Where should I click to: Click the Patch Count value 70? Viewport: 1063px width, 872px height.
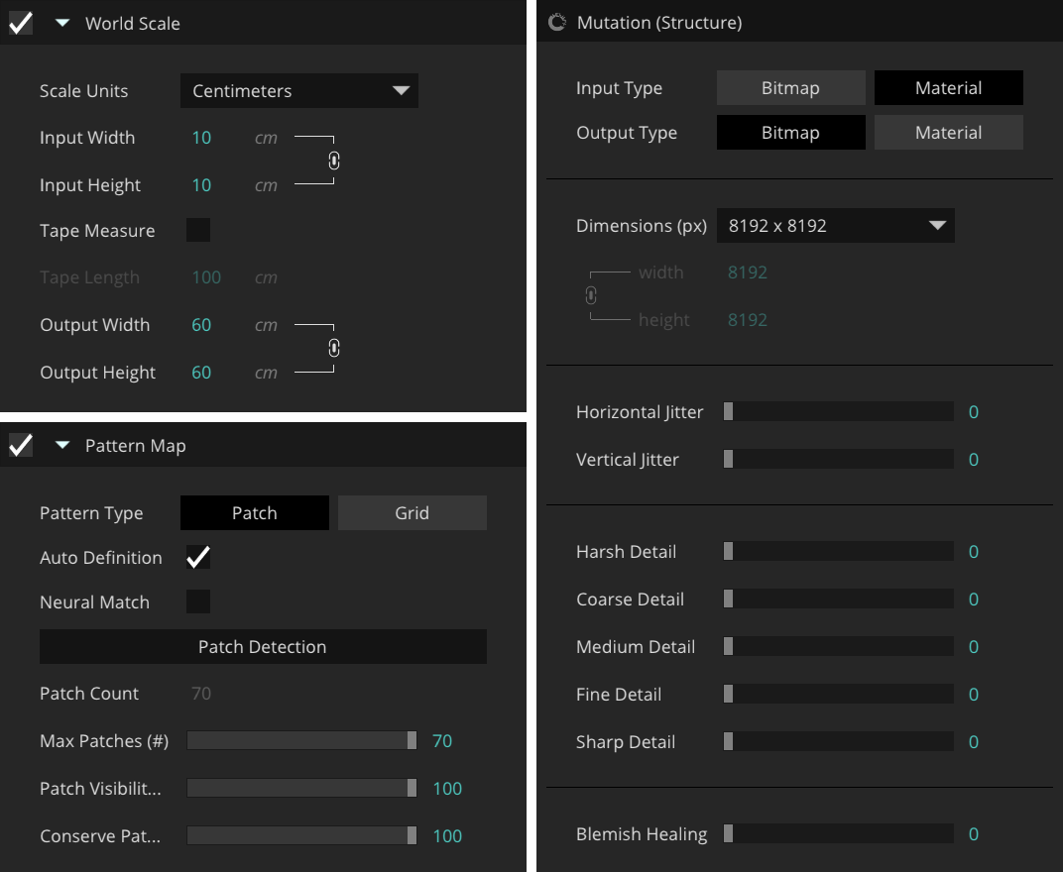click(x=201, y=693)
